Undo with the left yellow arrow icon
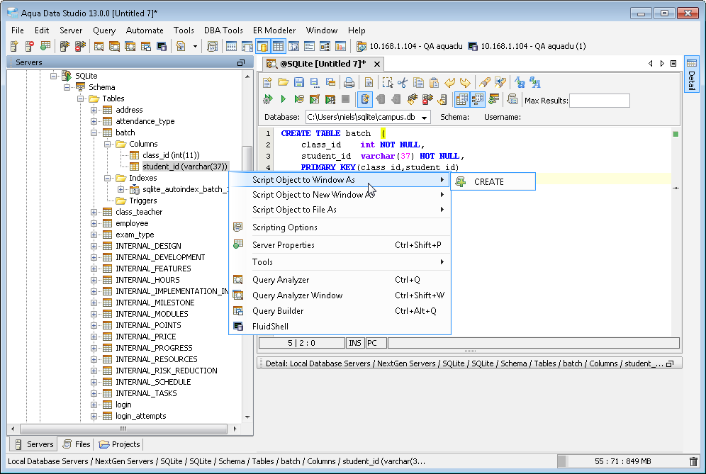Viewport: 706px width, 474px height. pyautogui.click(x=449, y=82)
